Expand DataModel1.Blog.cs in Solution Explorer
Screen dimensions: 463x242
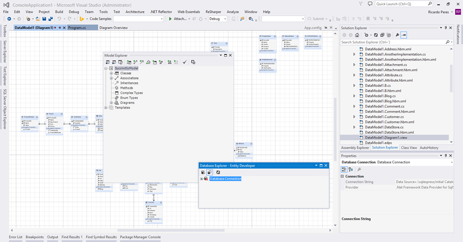point(354,96)
